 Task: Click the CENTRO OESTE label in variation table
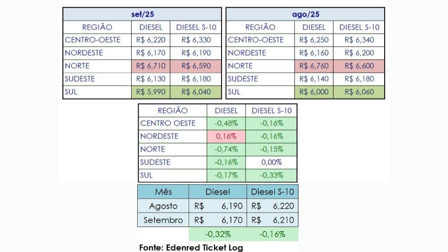point(168,124)
